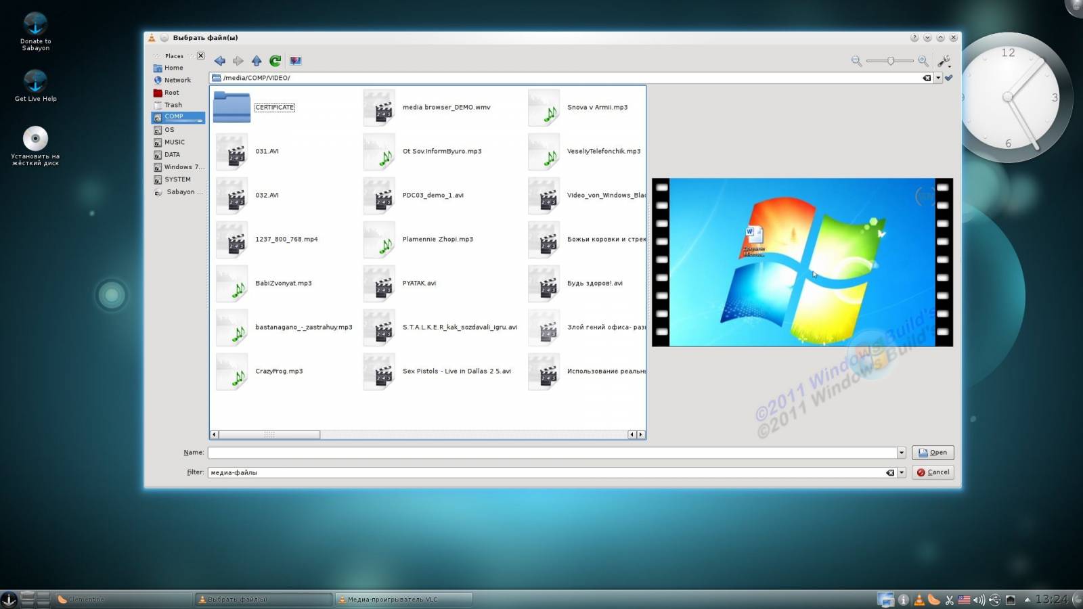Open the wrench options menu
Viewport: 1083px width, 609px height.
(x=944, y=61)
